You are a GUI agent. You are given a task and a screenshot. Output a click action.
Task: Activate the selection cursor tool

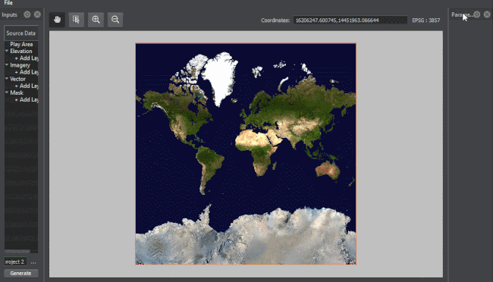pyautogui.click(x=77, y=20)
